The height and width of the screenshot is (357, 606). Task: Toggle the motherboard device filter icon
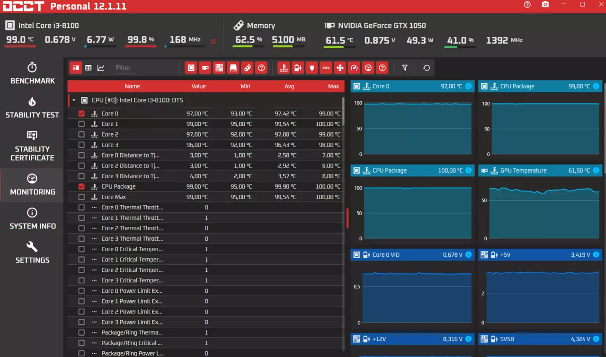(x=219, y=68)
